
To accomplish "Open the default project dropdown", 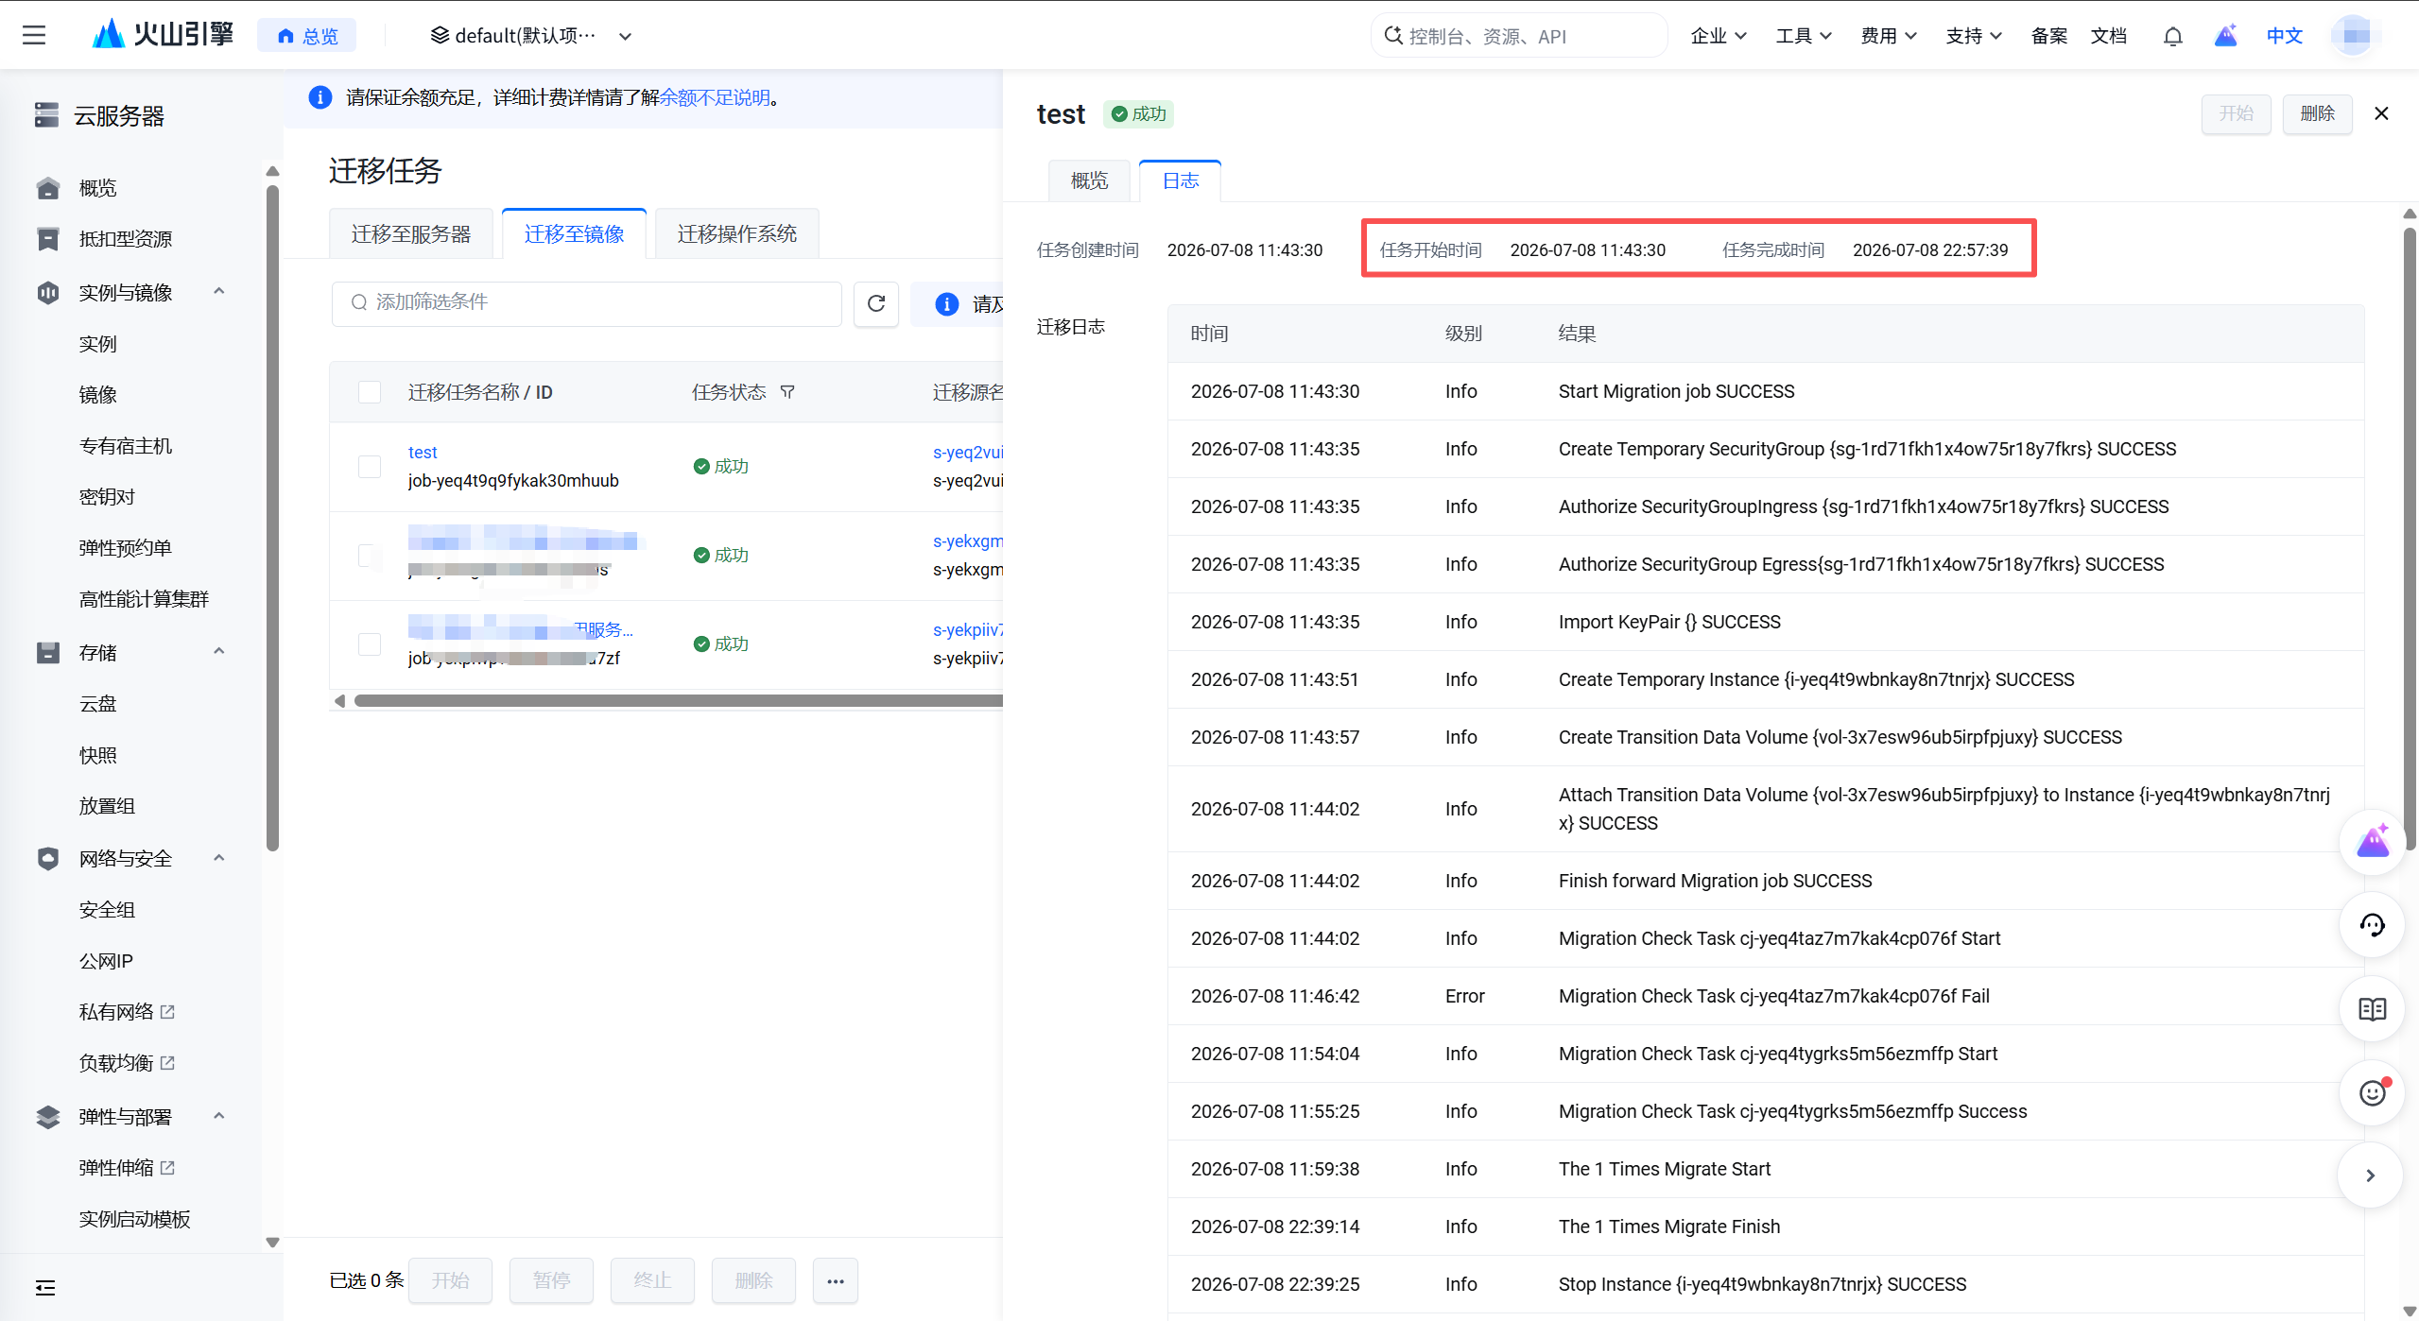I will (531, 36).
